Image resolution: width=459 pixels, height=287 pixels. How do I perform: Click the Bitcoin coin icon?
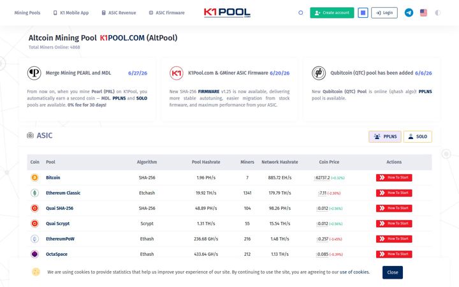click(34, 177)
